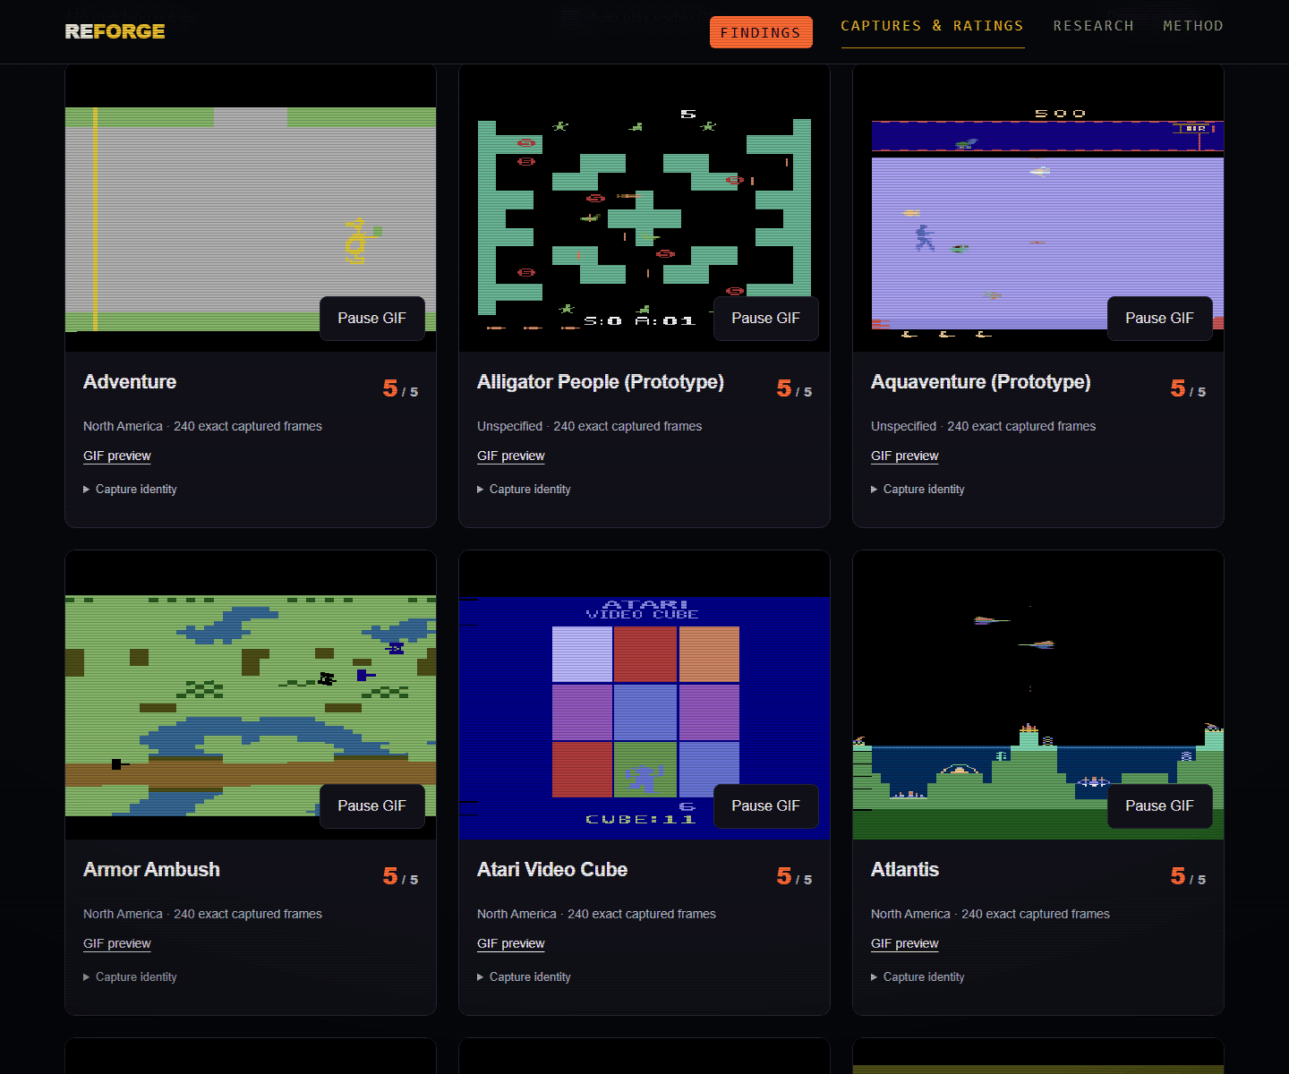Click the 5/5 rating on Adventure
Image resolution: width=1289 pixels, height=1074 pixels.
coord(400,388)
